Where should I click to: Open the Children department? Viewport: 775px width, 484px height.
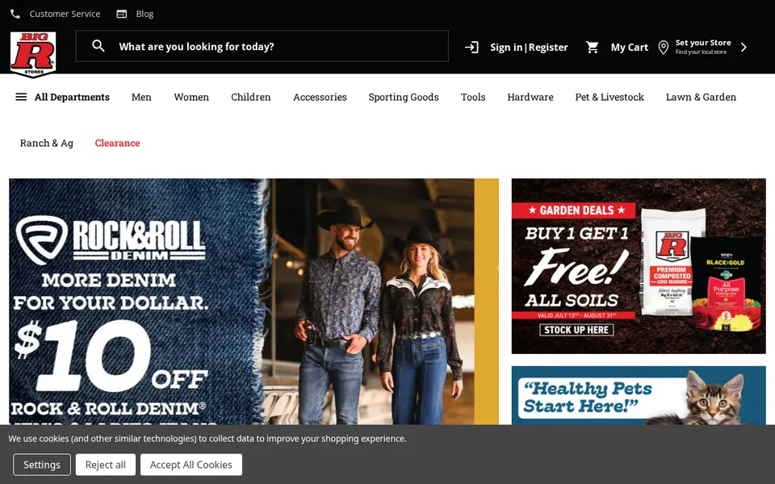click(x=250, y=97)
